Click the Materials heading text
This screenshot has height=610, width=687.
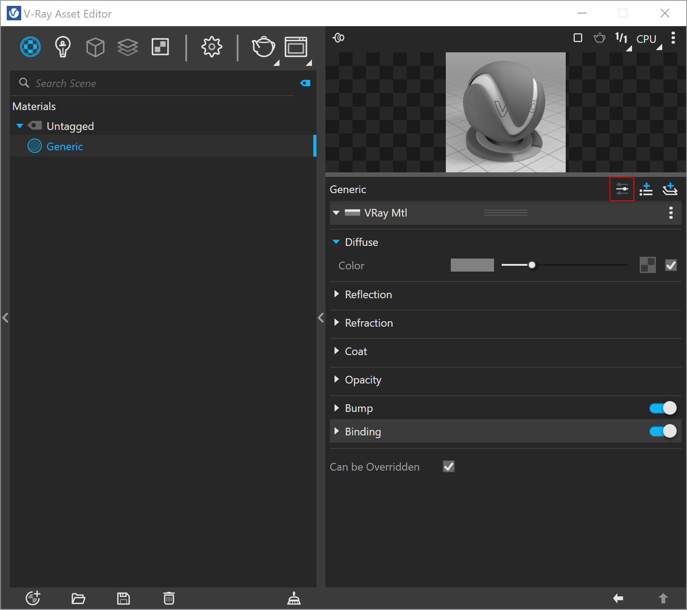(x=34, y=106)
